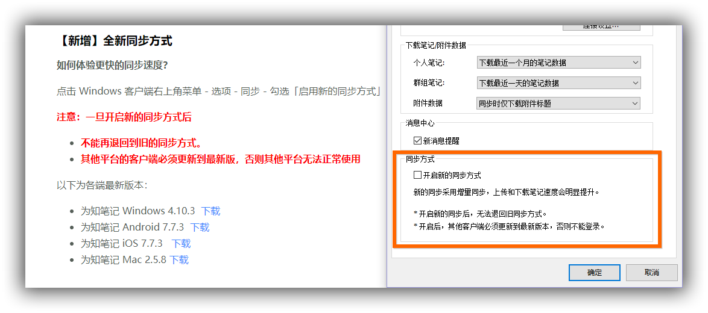Confirm settings with the 确定 button
The width and height of the screenshot is (708, 313).
tap(594, 272)
